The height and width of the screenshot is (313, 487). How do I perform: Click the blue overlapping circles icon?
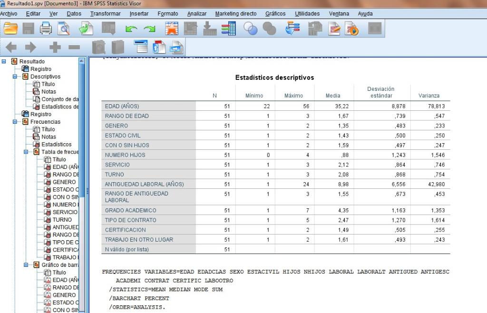pyautogui.click(x=250, y=29)
